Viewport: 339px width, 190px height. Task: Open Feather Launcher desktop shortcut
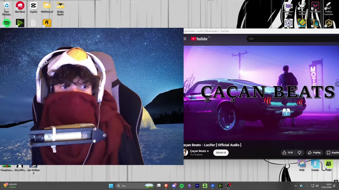coord(329,8)
